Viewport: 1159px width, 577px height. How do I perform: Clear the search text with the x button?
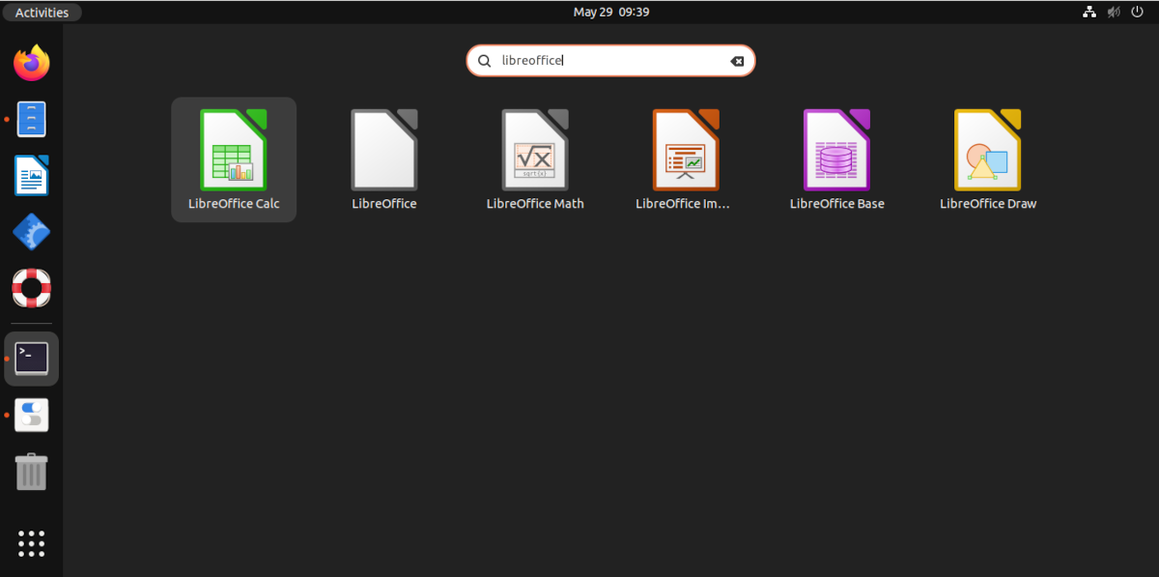point(737,60)
